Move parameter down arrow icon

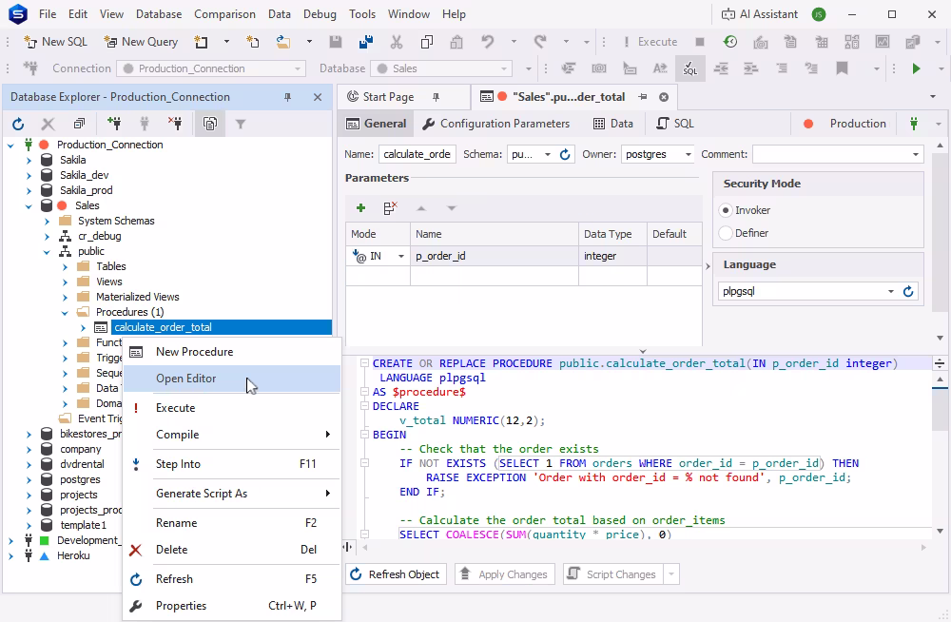point(451,208)
